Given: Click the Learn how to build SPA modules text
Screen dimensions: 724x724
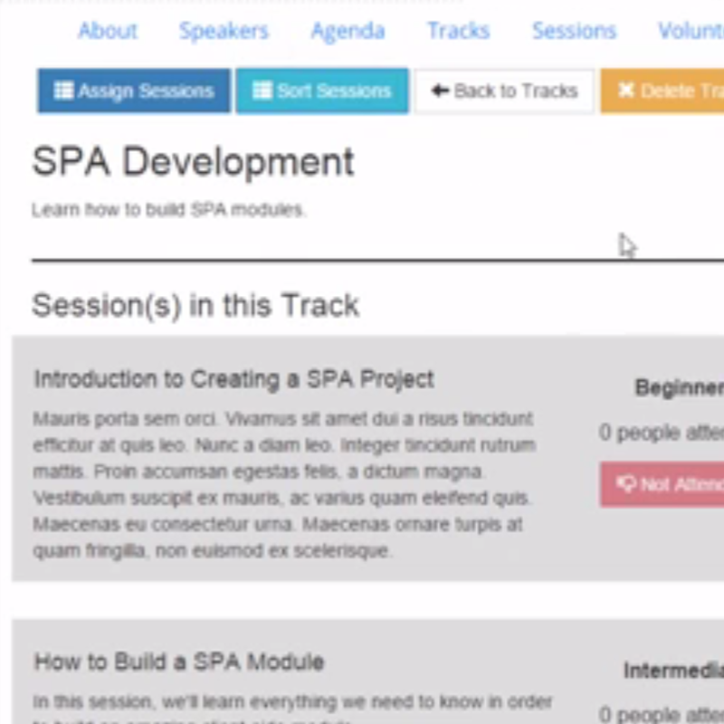Looking at the screenshot, I should (x=169, y=210).
